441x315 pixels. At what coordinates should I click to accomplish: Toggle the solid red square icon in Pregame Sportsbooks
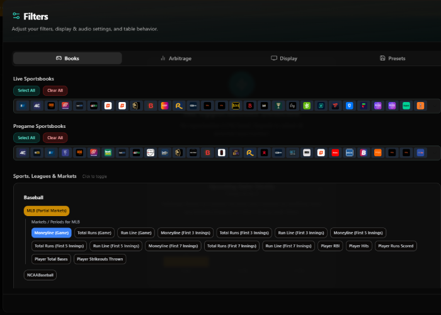pyautogui.click(x=335, y=152)
